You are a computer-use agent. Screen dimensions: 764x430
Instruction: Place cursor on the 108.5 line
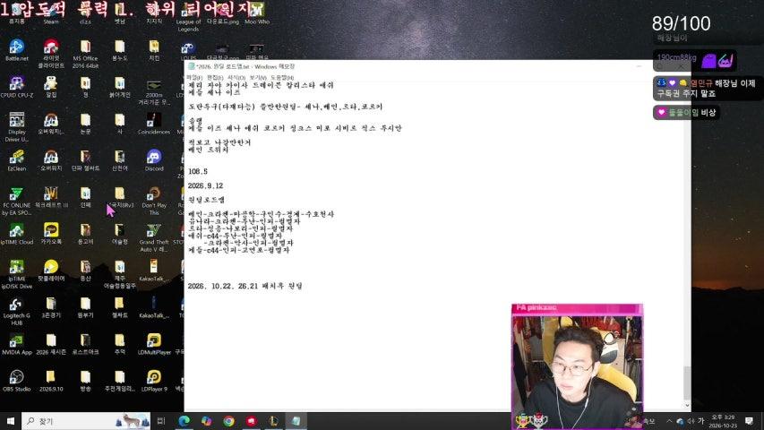198,172
